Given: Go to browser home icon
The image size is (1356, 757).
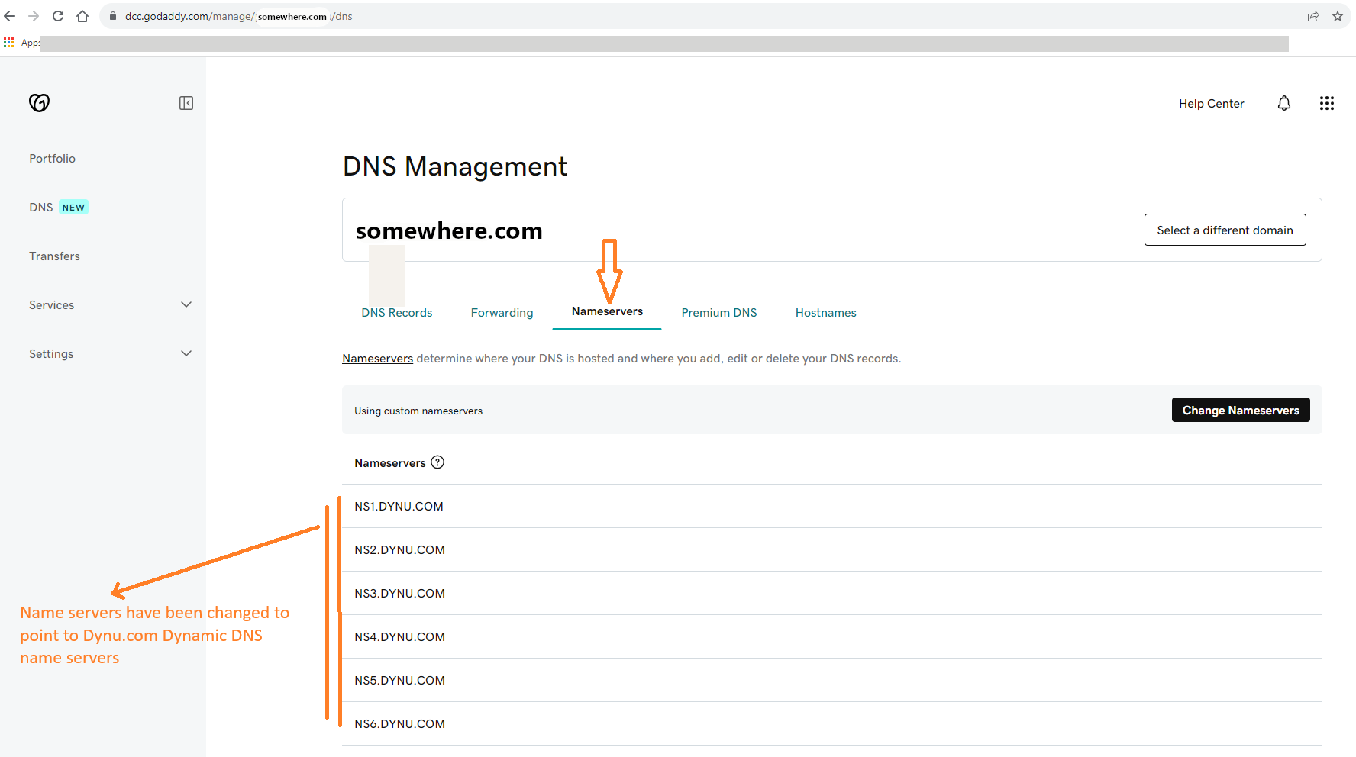Looking at the screenshot, I should (82, 16).
